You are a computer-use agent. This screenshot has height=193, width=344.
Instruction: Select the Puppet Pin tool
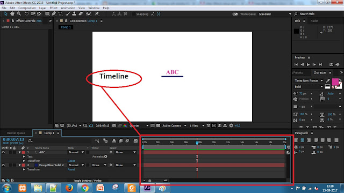pyautogui.click(x=97, y=14)
